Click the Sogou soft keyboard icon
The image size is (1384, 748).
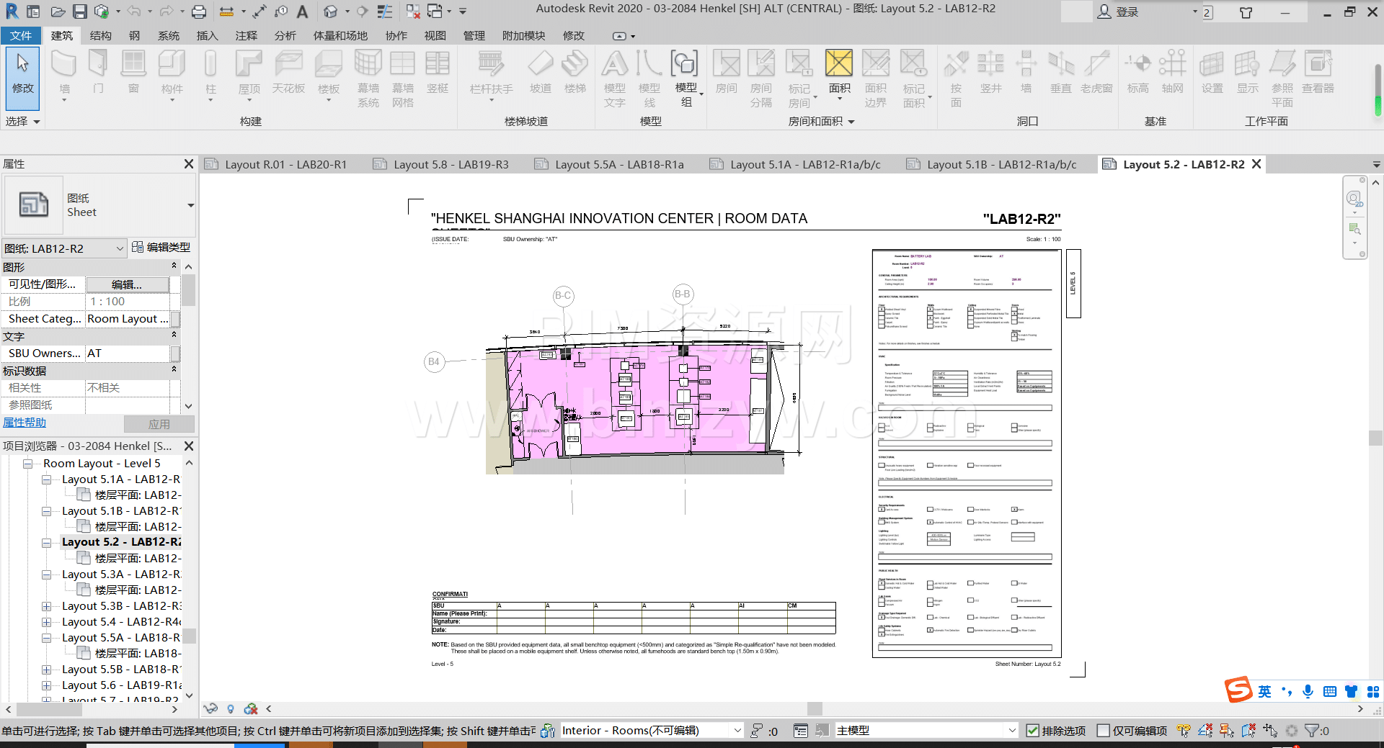1330,691
